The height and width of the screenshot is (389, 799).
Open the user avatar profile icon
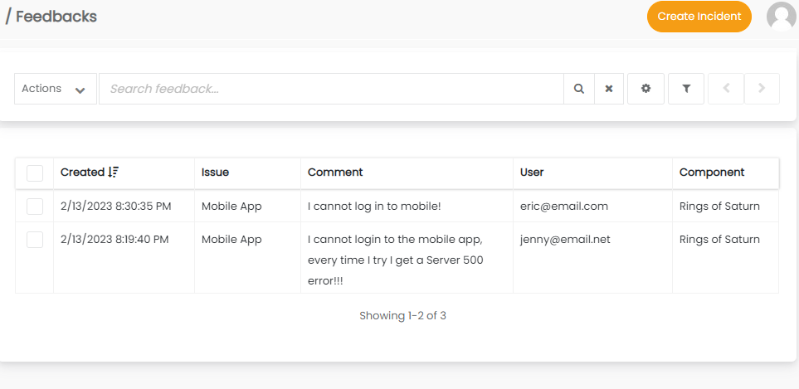point(781,17)
